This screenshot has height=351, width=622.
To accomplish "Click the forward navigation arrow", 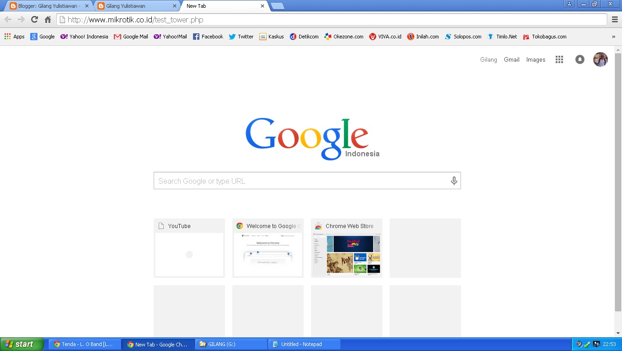I will 21,20.
